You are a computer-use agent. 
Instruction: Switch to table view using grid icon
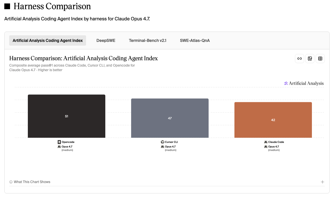click(320, 59)
